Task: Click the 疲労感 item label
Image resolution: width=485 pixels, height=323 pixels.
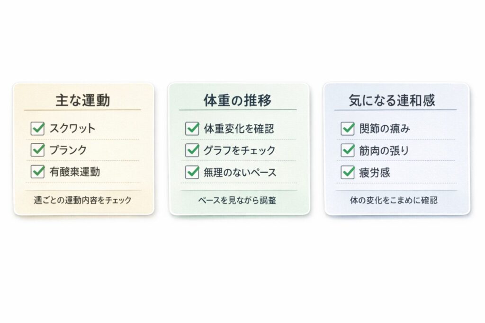Action: 375,172
